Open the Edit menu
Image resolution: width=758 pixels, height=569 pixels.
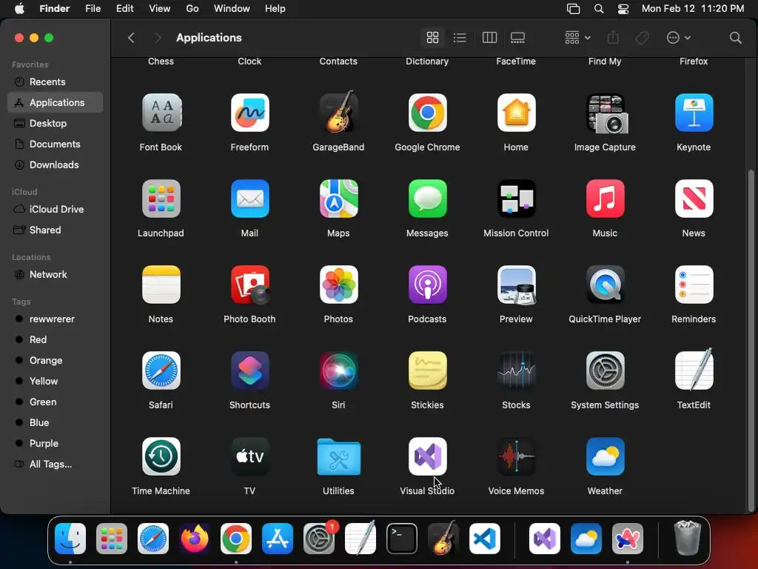point(124,9)
